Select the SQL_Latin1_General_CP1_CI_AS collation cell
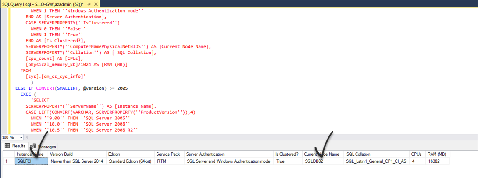This screenshot has width=478, height=178. click(377, 161)
